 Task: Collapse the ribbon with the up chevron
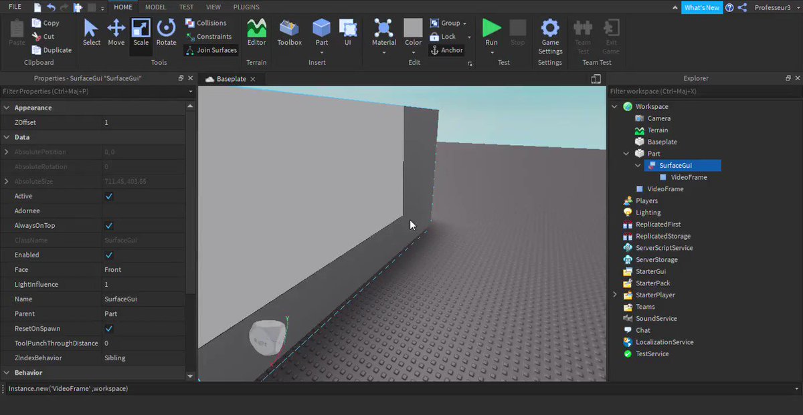[x=675, y=7]
